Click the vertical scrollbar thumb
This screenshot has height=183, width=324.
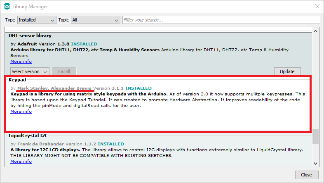click(315, 136)
